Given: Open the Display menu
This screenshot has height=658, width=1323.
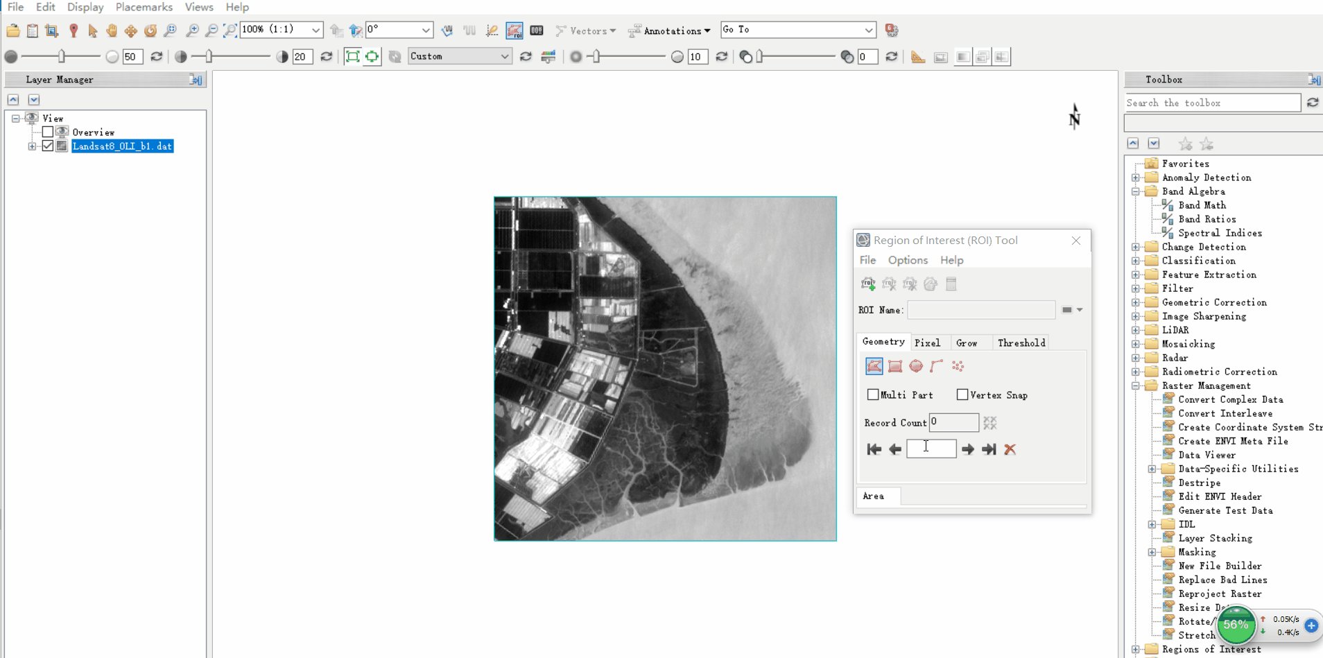Looking at the screenshot, I should [85, 7].
